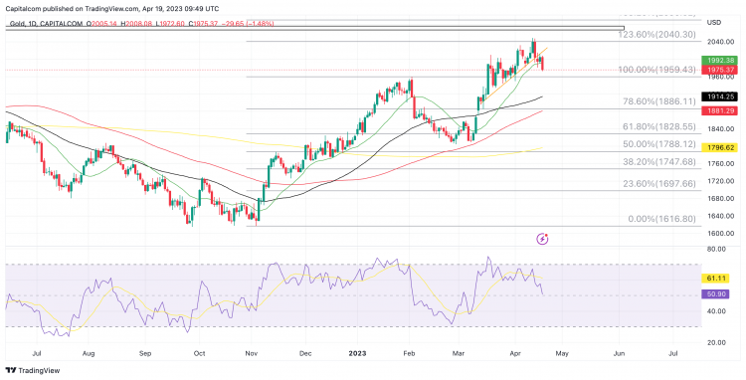
Task: Select the Gold, 1D, CAPITALCOM legend title
Action: pyautogui.click(x=45, y=23)
